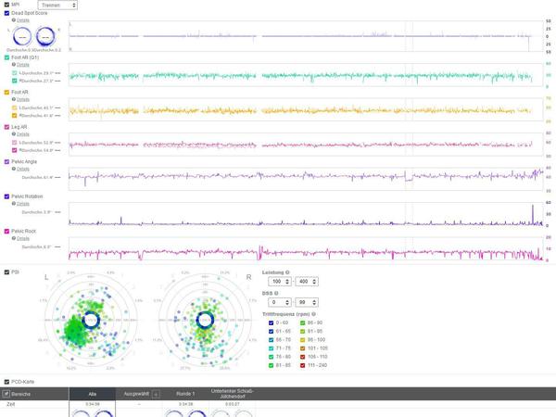Uncheck the PSI section checkbox
556x417 pixels.
[x=6, y=272]
